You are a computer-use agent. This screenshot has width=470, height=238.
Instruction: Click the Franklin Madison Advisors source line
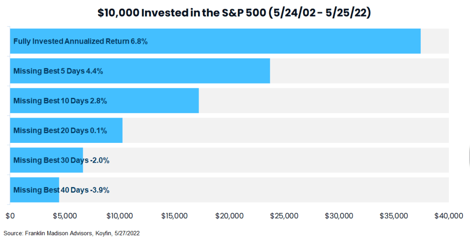pyautogui.click(x=71, y=233)
